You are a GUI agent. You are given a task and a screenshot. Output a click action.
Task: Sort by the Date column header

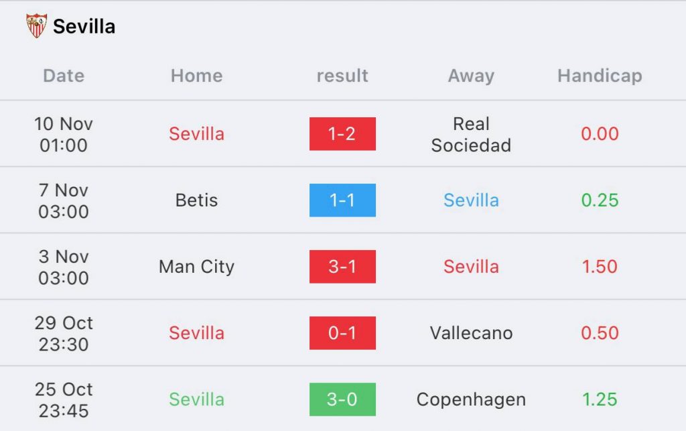pos(64,76)
